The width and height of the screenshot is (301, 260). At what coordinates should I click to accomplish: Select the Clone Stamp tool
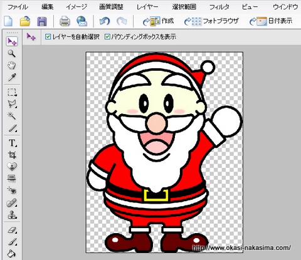tap(12, 215)
